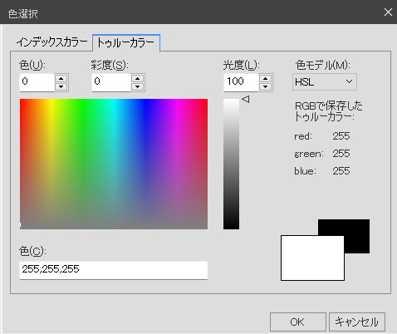
Task: Click the luminance slider triangle marker
Action: click(x=246, y=99)
